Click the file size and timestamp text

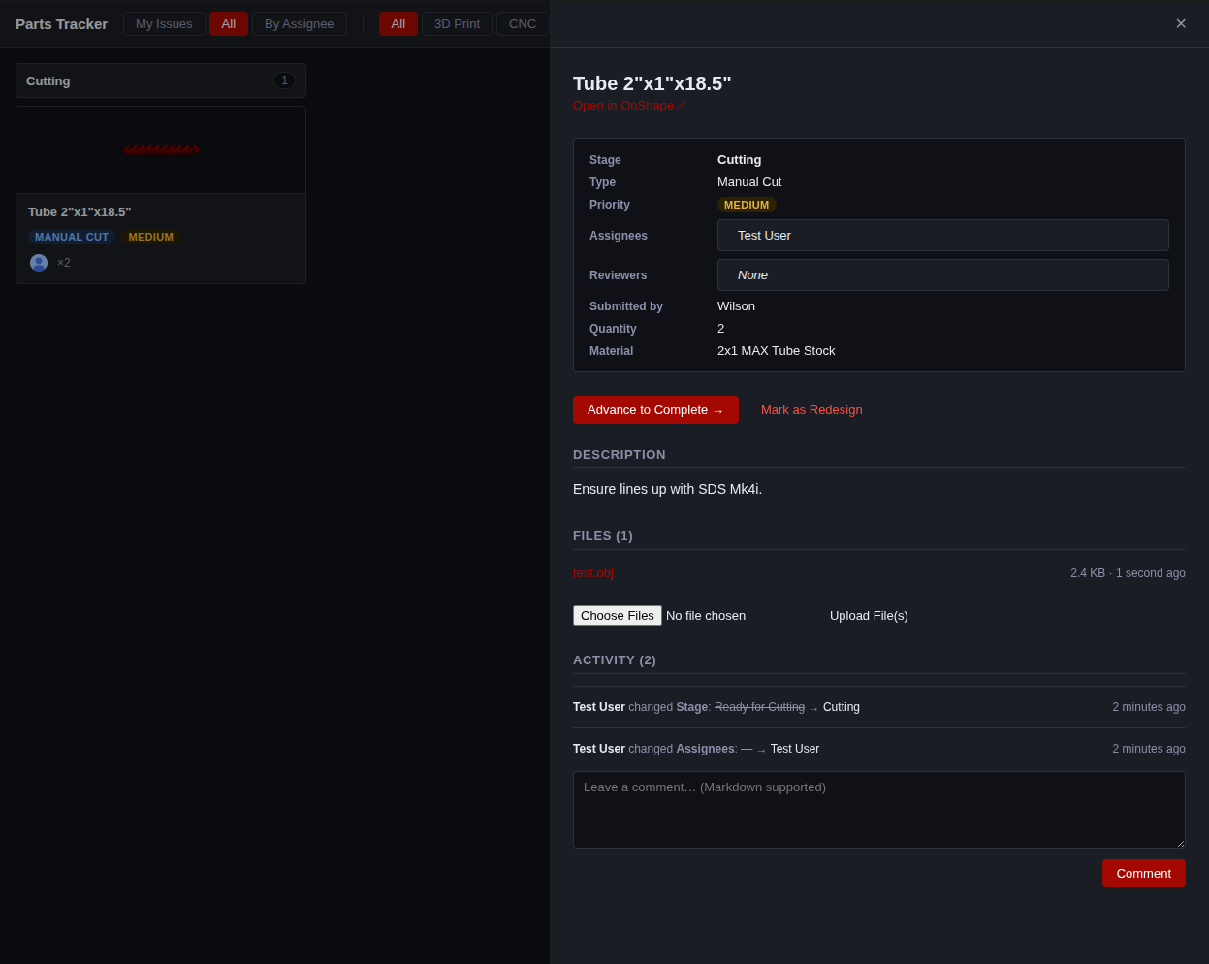1128,573
